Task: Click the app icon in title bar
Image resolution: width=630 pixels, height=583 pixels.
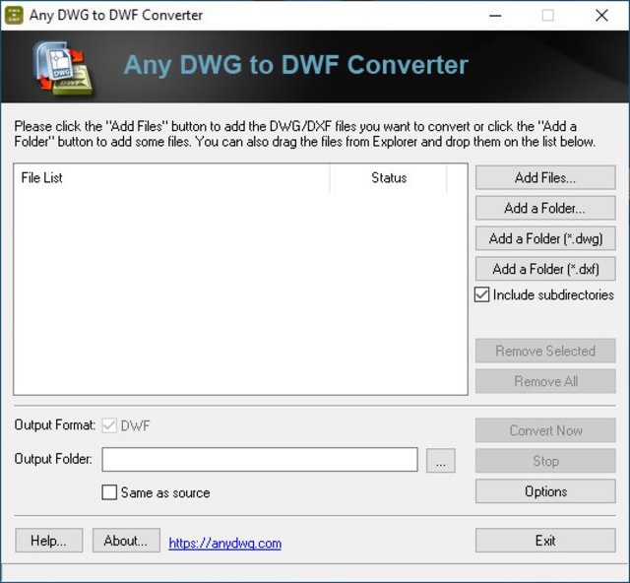Action: click(14, 16)
